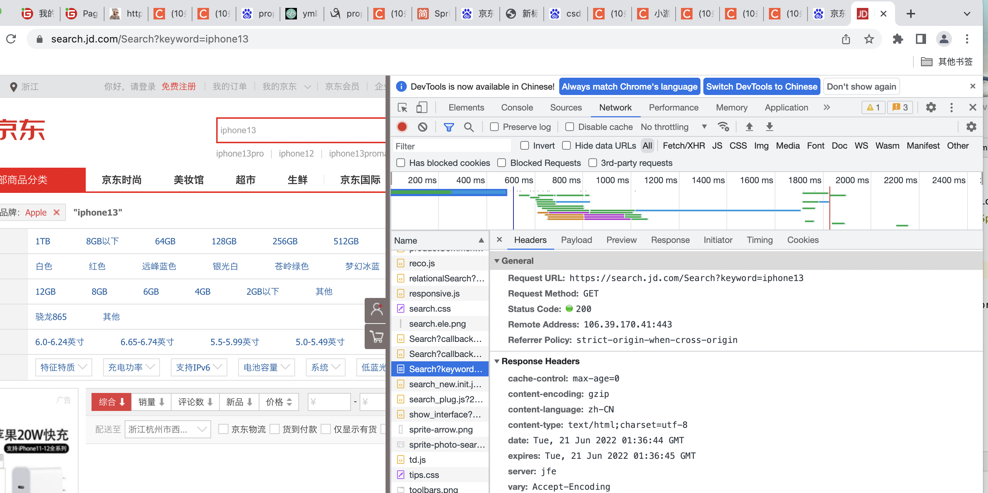The height and width of the screenshot is (493, 988).
Task: Open network search magnifier icon
Action: [469, 127]
